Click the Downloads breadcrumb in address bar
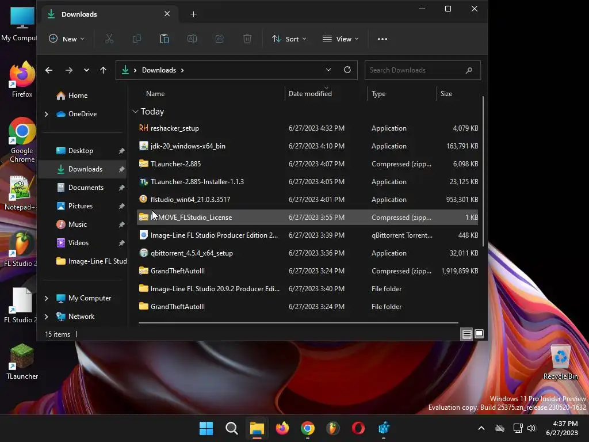589x442 pixels. pyautogui.click(x=159, y=70)
